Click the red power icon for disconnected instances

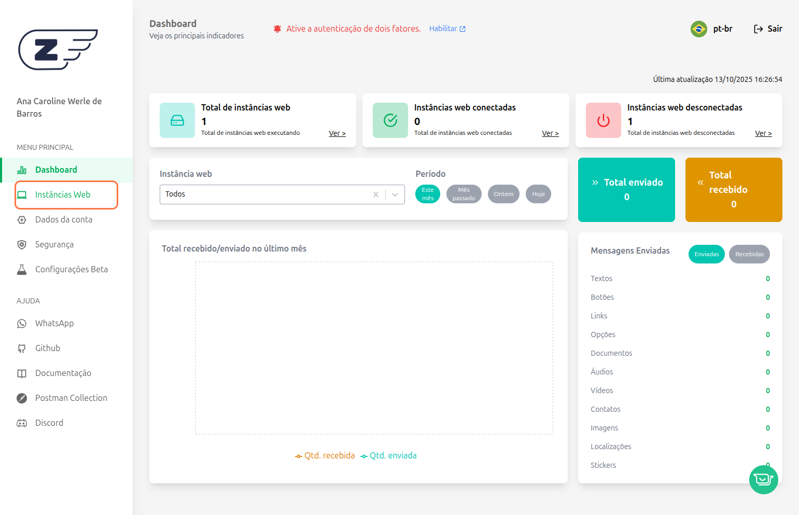click(x=603, y=120)
